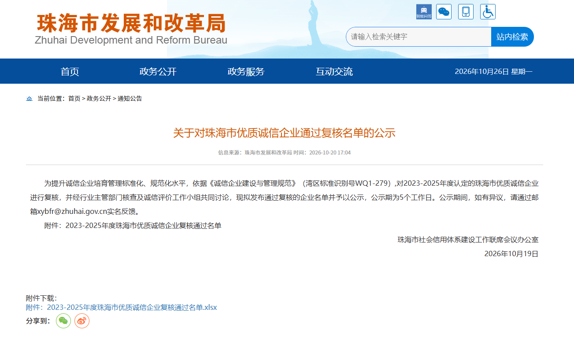Click the 信息来源 line showing 2026-10-20 17:04

(284, 153)
